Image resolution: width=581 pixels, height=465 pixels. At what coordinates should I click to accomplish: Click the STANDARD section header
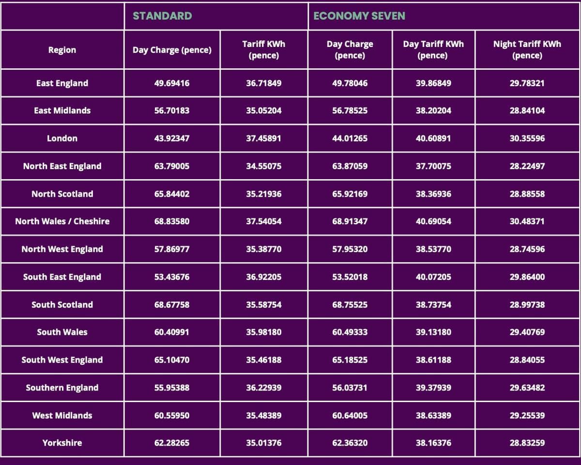pos(162,16)
